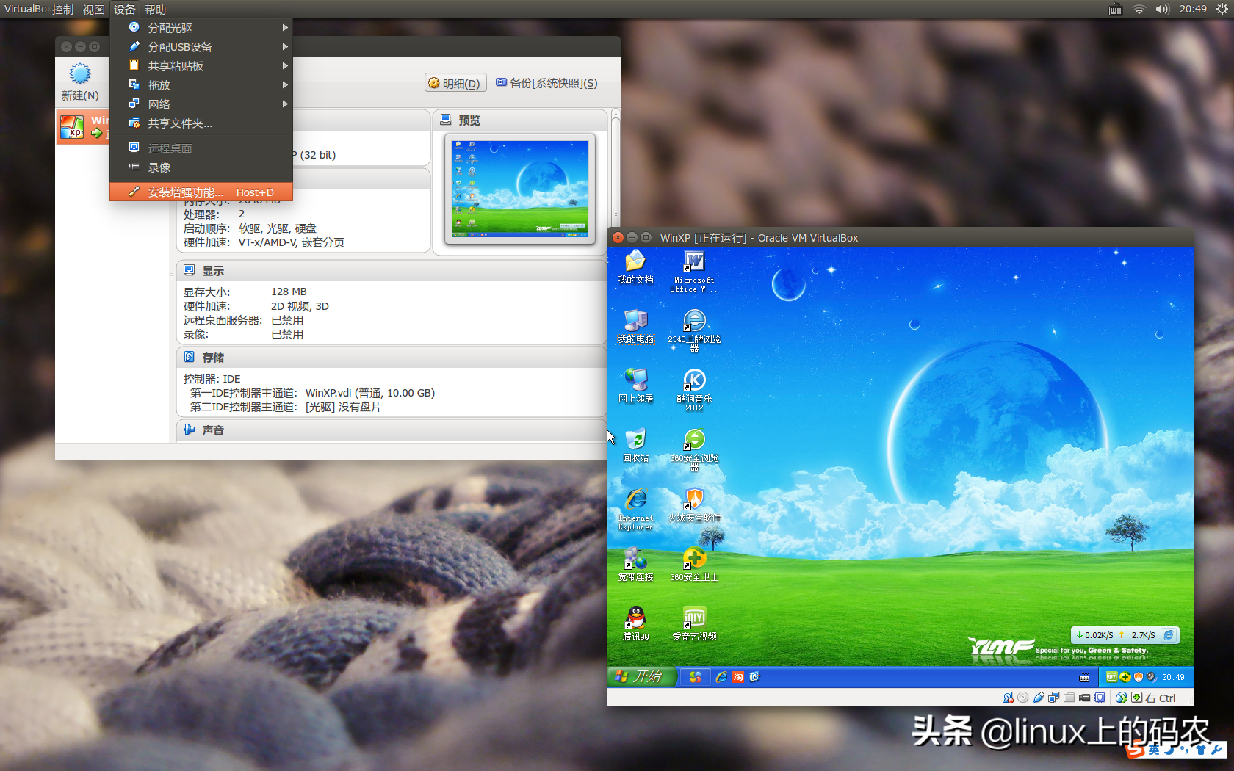Image resolution: width=1234 pixels, height=771 pixels.
Task: Click the 360 network speed floating widget
Action: point(1125,635)
